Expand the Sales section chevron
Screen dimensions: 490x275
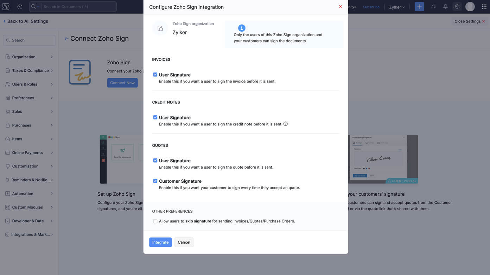tap(52, 112)
